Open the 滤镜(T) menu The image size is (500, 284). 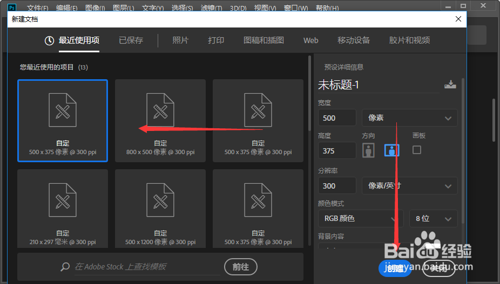212,8
